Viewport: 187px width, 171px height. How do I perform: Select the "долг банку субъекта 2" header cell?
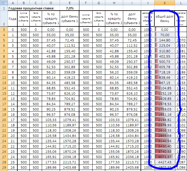pos(131,19)
